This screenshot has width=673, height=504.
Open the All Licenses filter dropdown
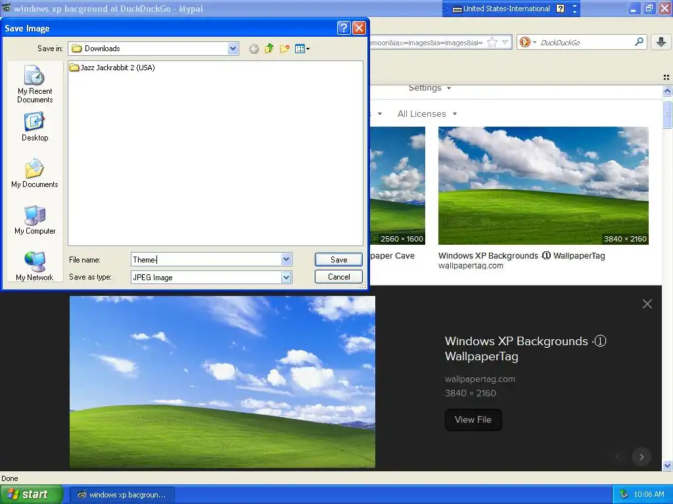tap(427, 114)
